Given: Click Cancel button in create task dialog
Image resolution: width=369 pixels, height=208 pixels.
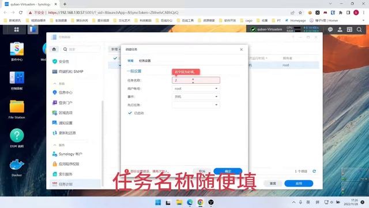Looking at the screenshot, I should (202, 171).
